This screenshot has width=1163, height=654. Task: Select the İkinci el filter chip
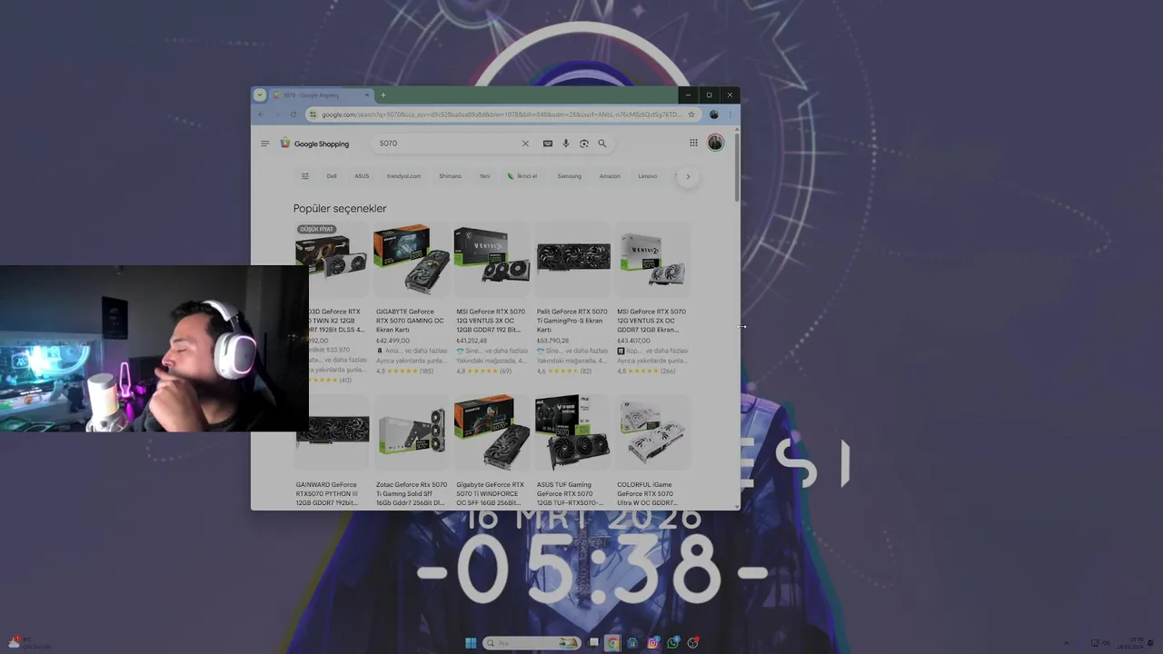point(522,176)
